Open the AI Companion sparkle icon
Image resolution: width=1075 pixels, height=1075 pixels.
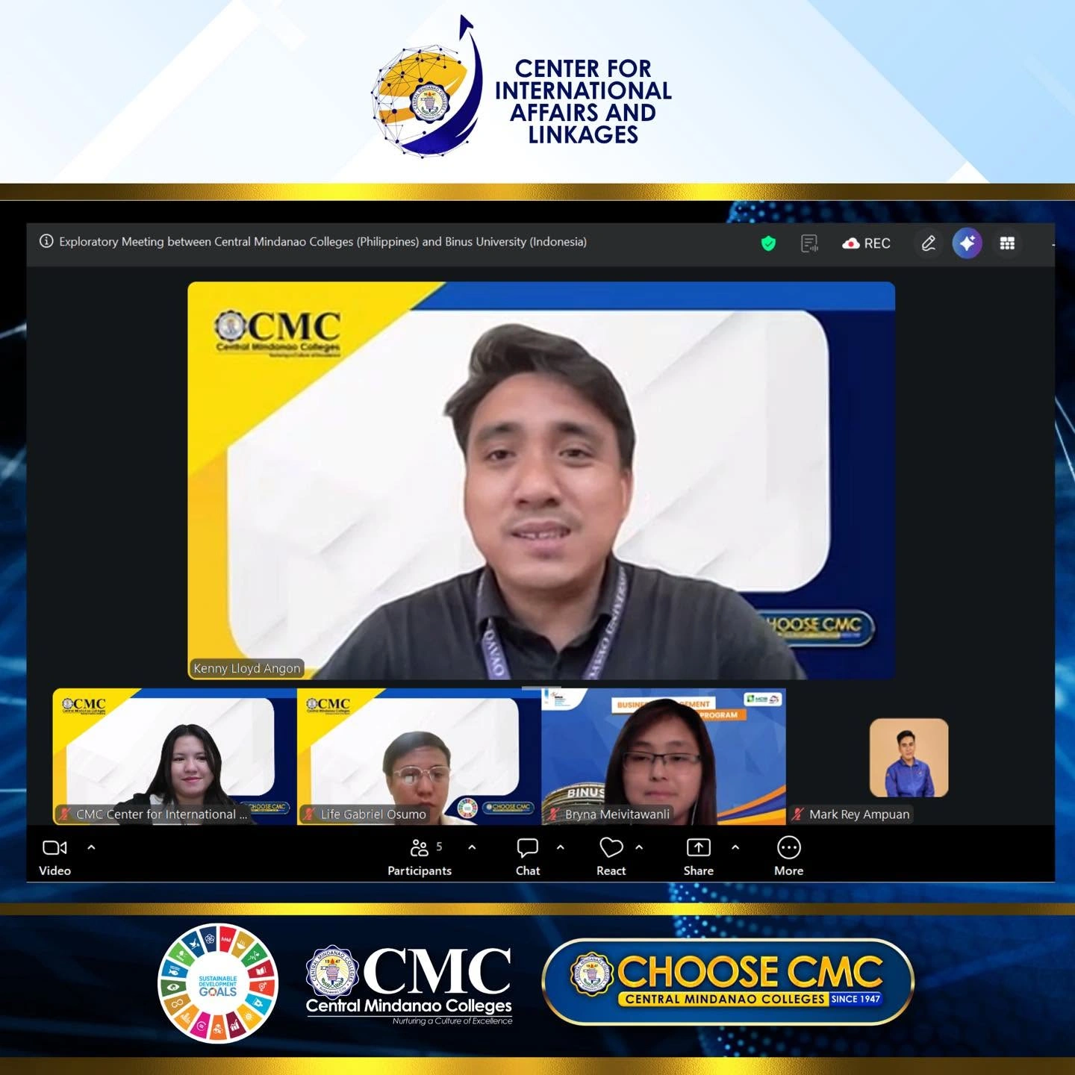click(x=967, y=243)
